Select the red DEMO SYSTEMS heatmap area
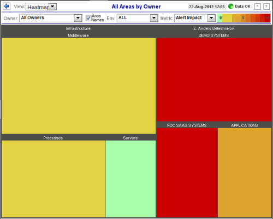Viewport: 273px width, 219px height. coord(214,80)
